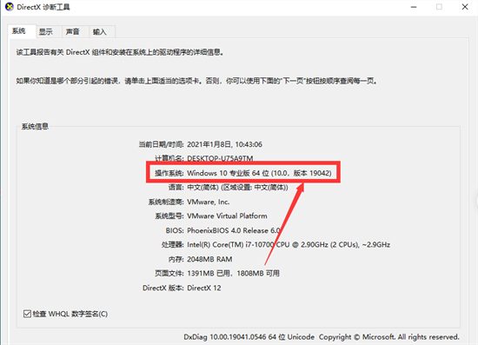
Task: Select the date value 2021年1月8日, 10:43:06
Action: pos(225,144)
